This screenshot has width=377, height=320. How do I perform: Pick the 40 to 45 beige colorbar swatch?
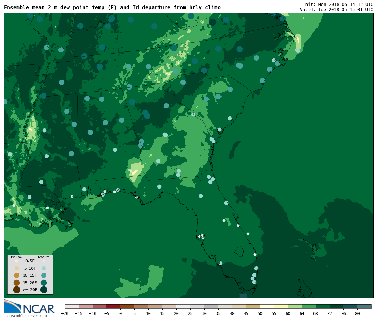click(239, 306)
